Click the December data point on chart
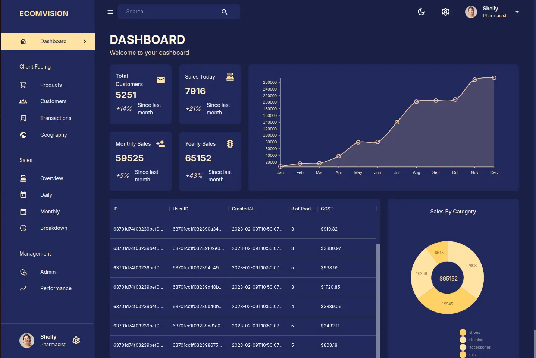Screen dimensions: 536x358 click(x=494, y=78)
